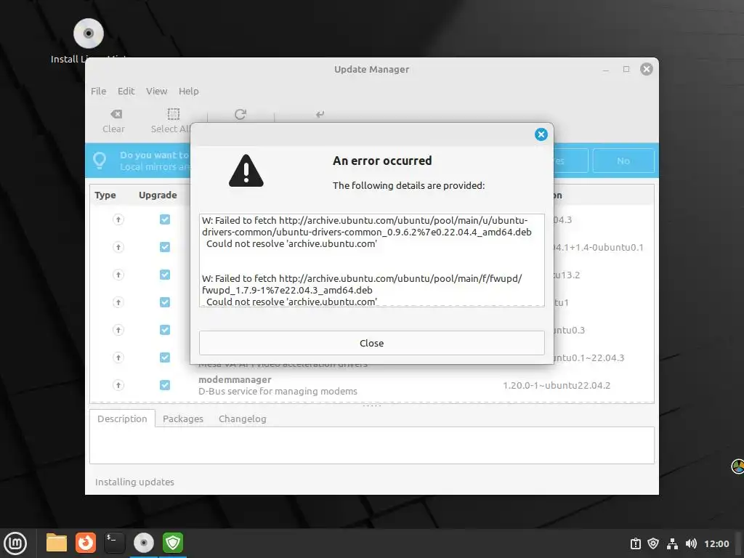
Task: Click the Update Manager shield in the panel
Action: pyautogui.click(x=173, y=543)
